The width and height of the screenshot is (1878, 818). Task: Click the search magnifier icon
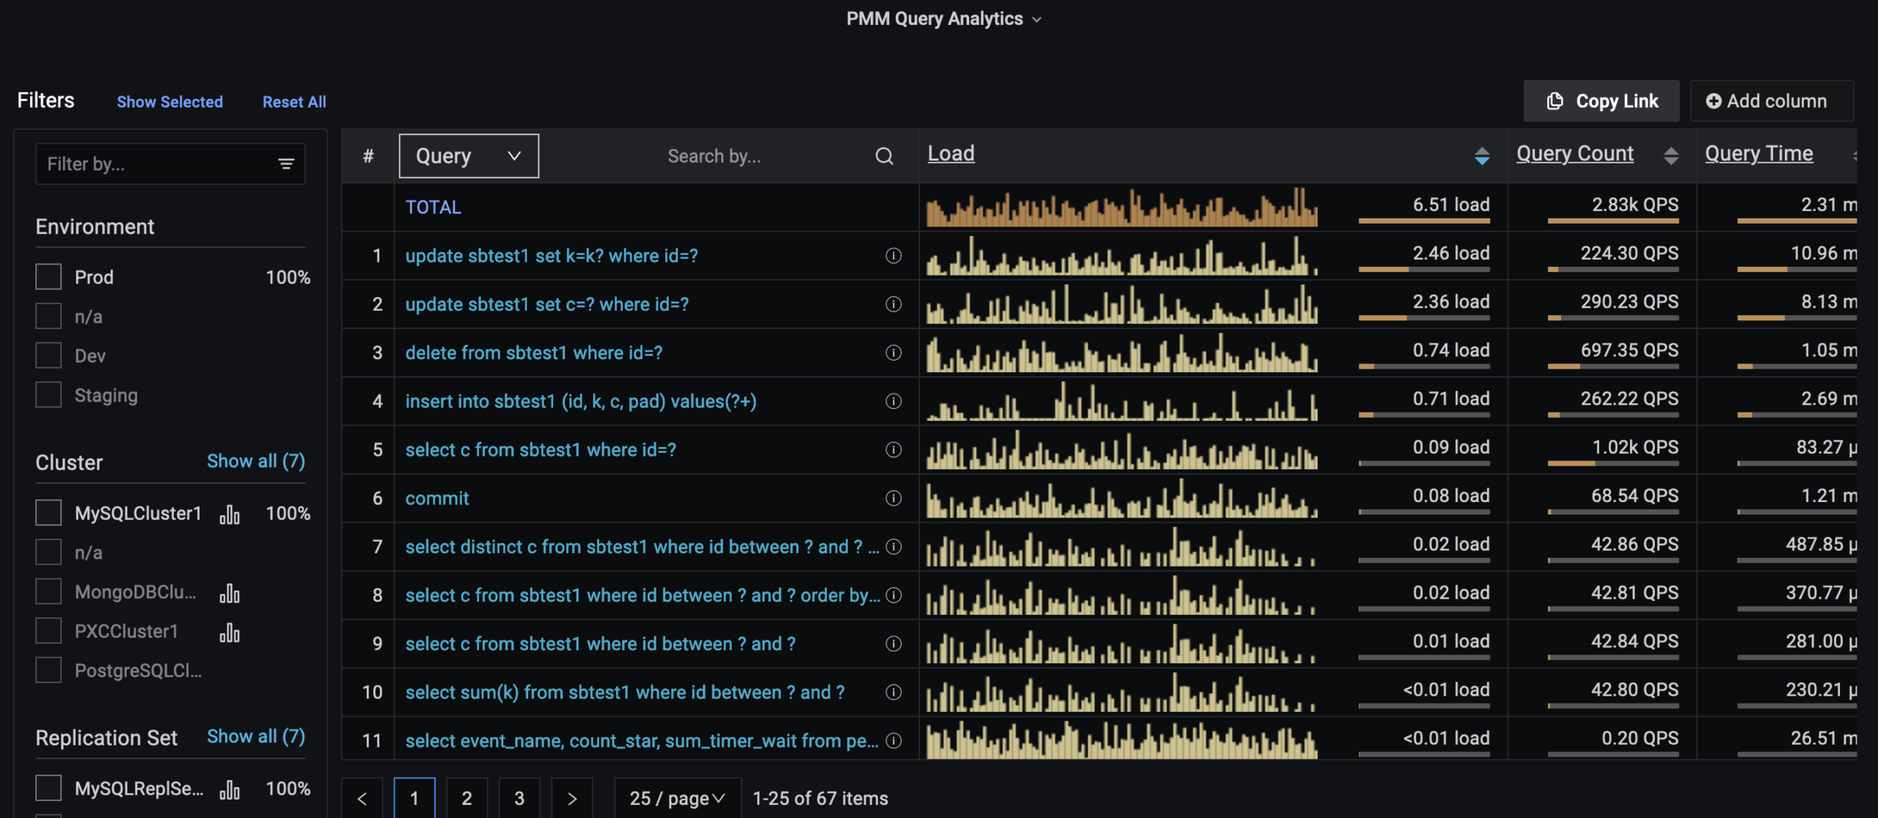point(885,155)
